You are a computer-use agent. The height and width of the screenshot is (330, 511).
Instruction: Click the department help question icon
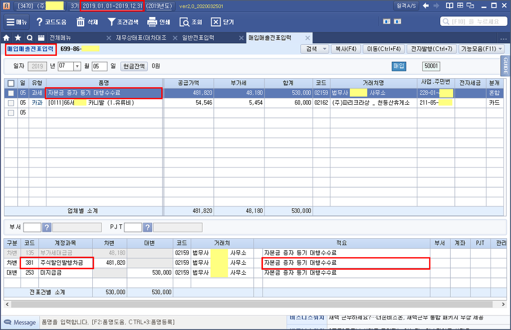(x=47, y=227)
